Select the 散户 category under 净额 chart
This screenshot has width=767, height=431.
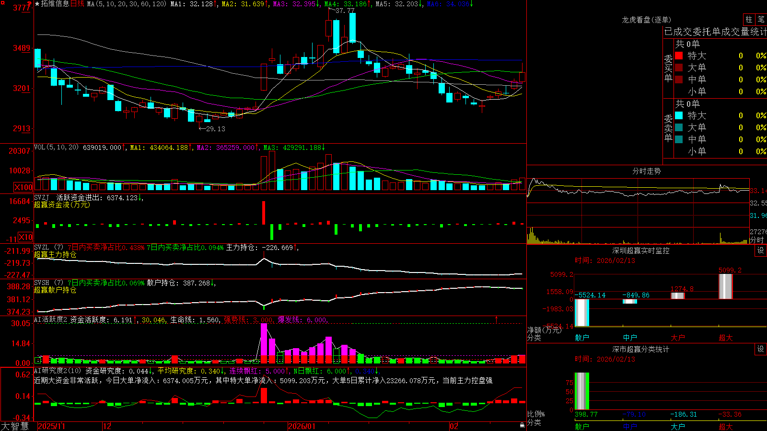pos(582,338)
